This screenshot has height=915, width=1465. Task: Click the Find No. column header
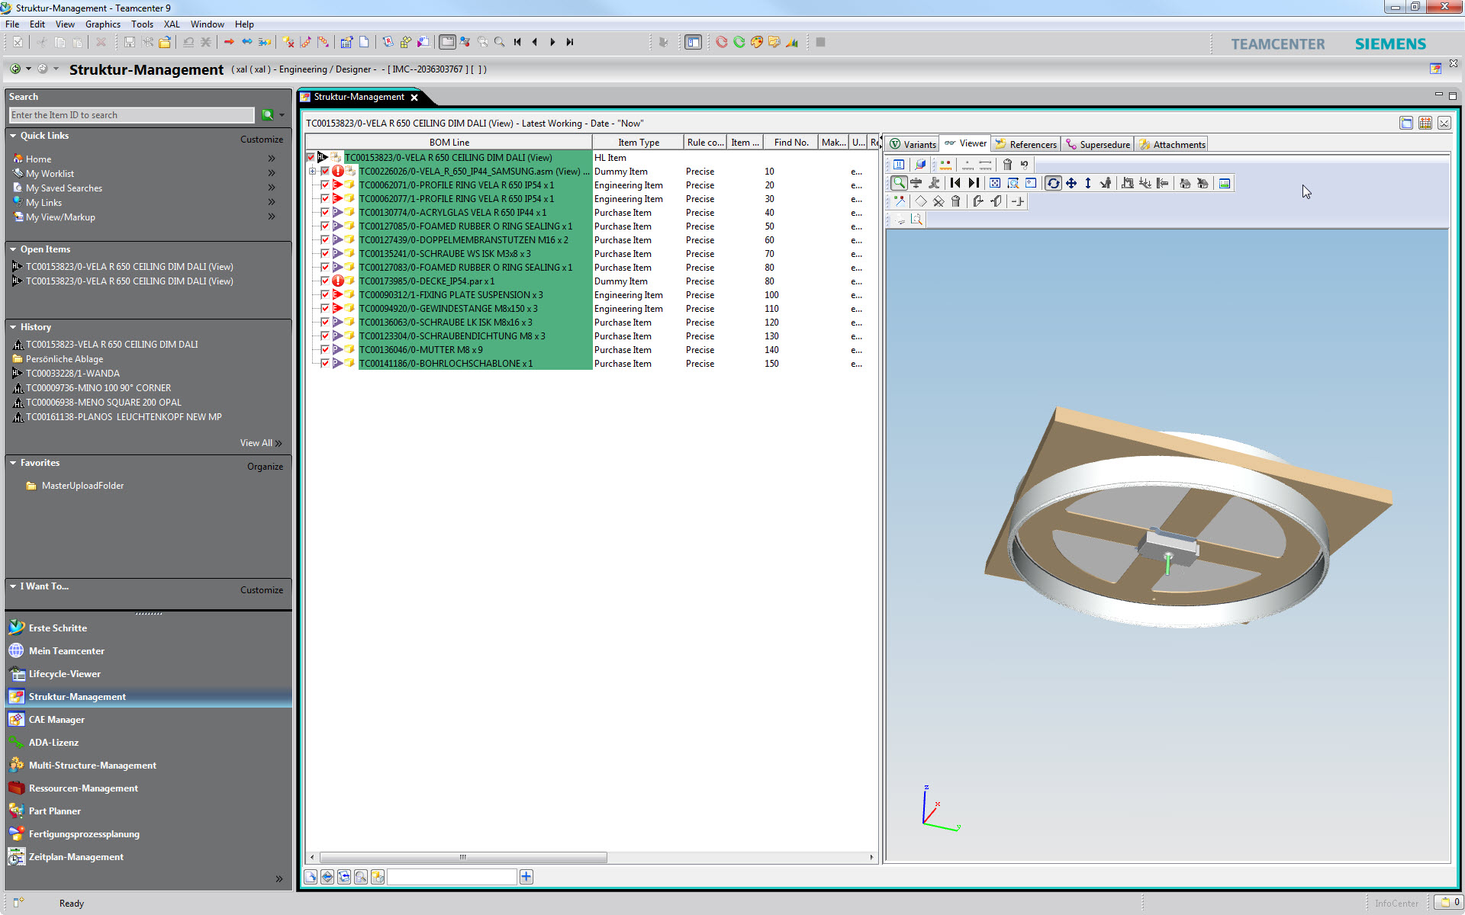click(x=791, y=143)
